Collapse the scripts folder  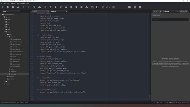coord(4,32)
